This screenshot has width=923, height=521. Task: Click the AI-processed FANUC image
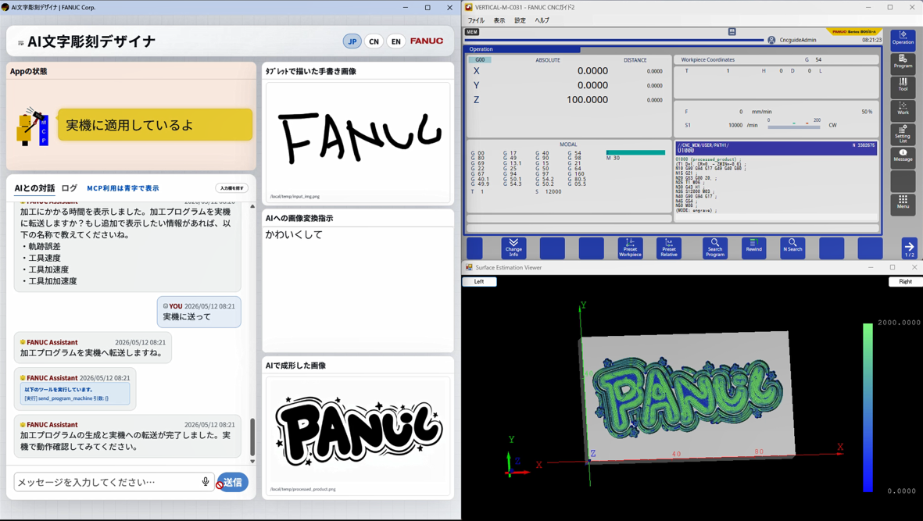pyautogui.click(x=358, y=436)
